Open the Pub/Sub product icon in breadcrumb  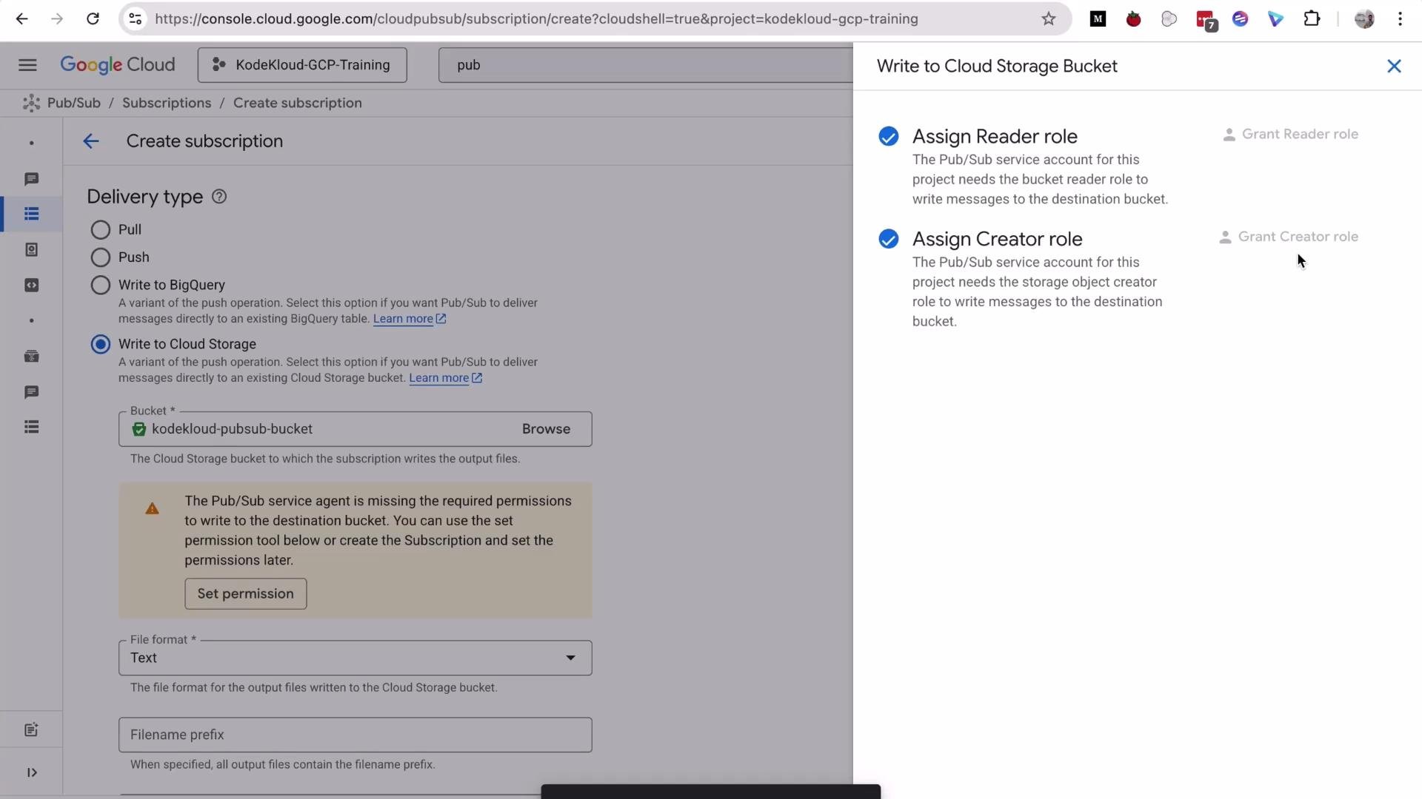(x=31, y=103)
